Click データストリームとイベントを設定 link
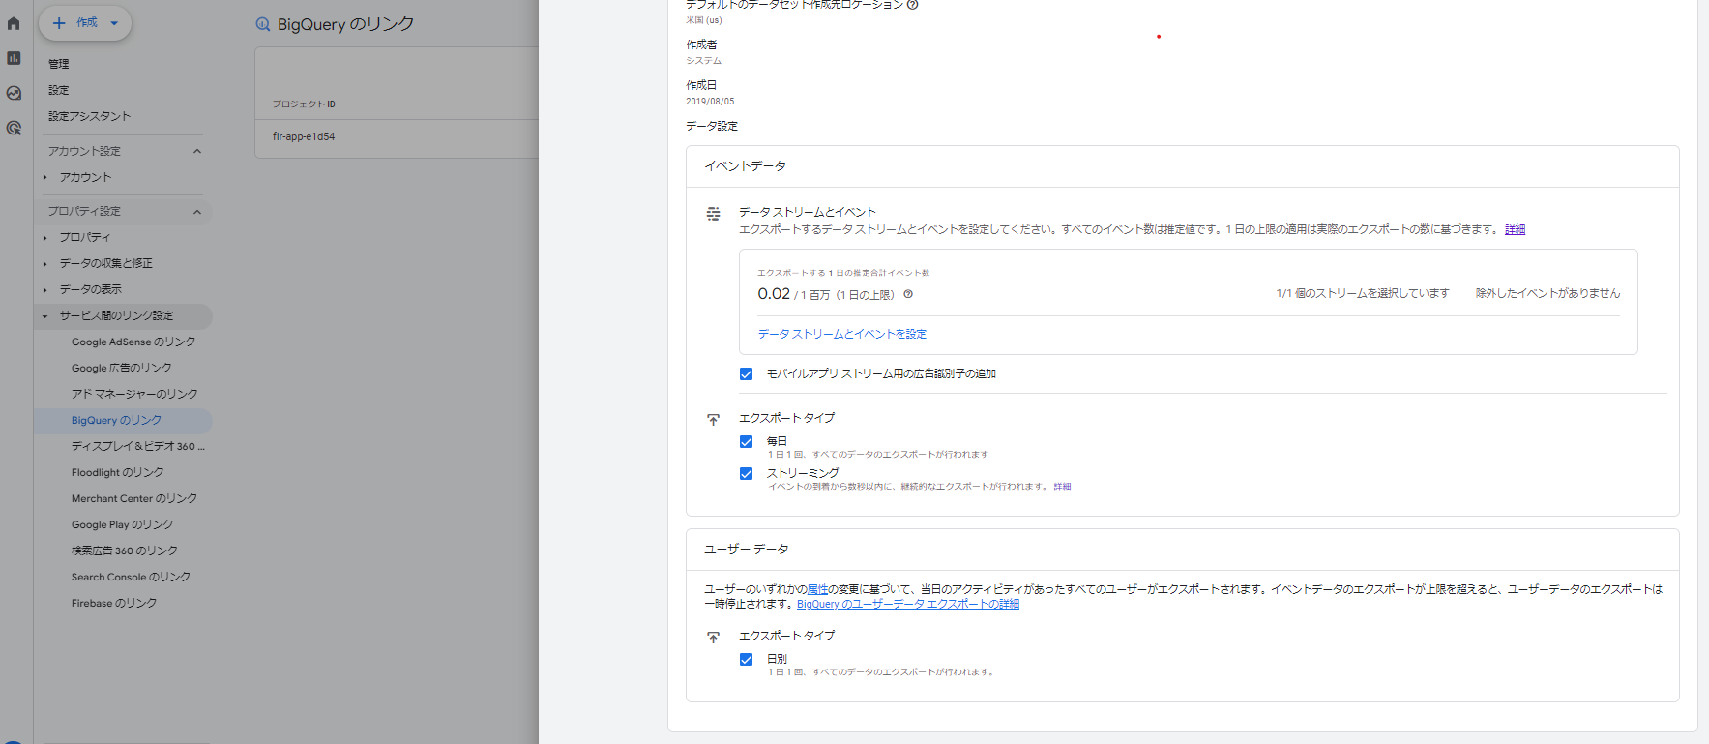This screenshot has width=1709, height=744. click(x=841, y=334)
